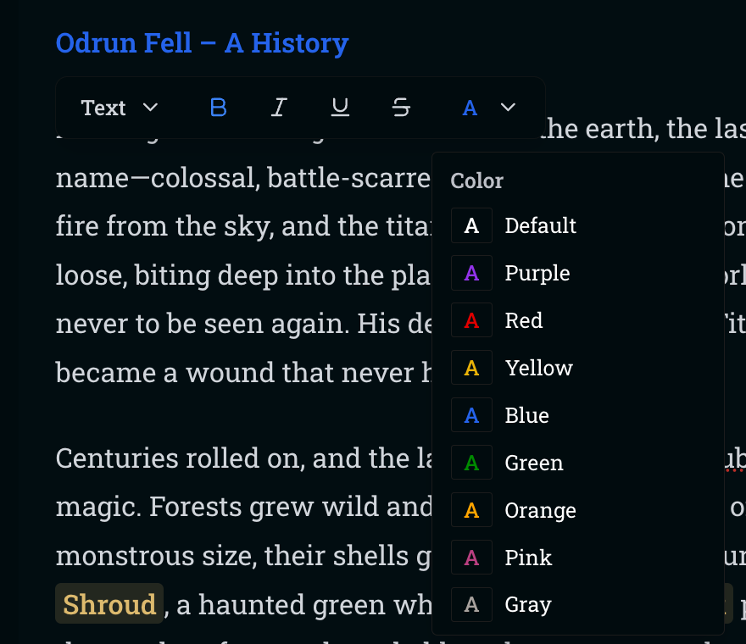Apply italic formatting to selected text

click(x=279, y=108)
